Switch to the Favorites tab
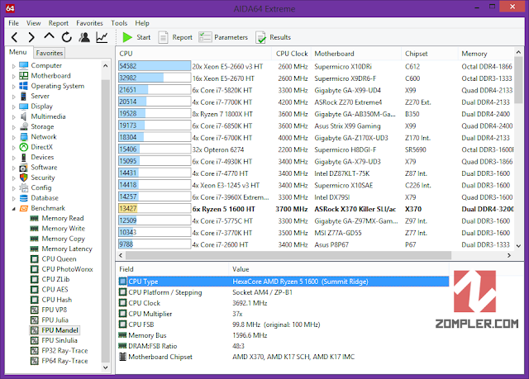Image resolution: width=529 pixels, height=379 pixels. pos(50,53)
